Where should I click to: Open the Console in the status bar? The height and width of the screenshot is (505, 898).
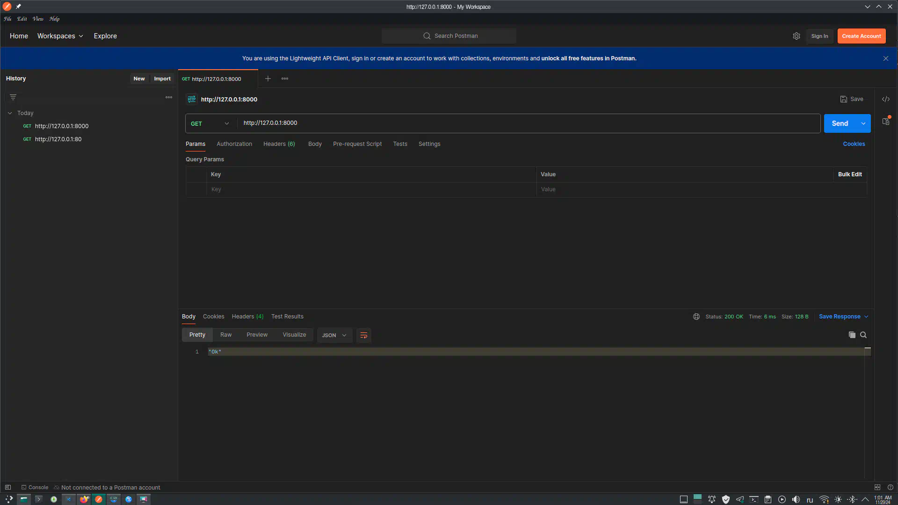pos(35,487)
